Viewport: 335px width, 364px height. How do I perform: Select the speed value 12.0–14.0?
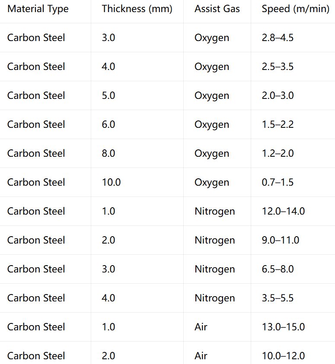click(x=284, y=211)
